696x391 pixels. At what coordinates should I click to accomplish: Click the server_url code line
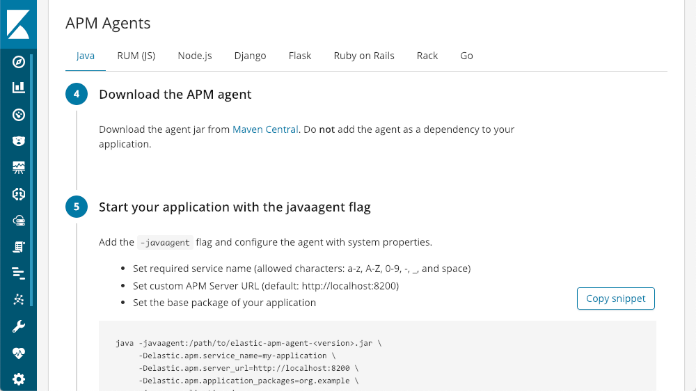248,368
